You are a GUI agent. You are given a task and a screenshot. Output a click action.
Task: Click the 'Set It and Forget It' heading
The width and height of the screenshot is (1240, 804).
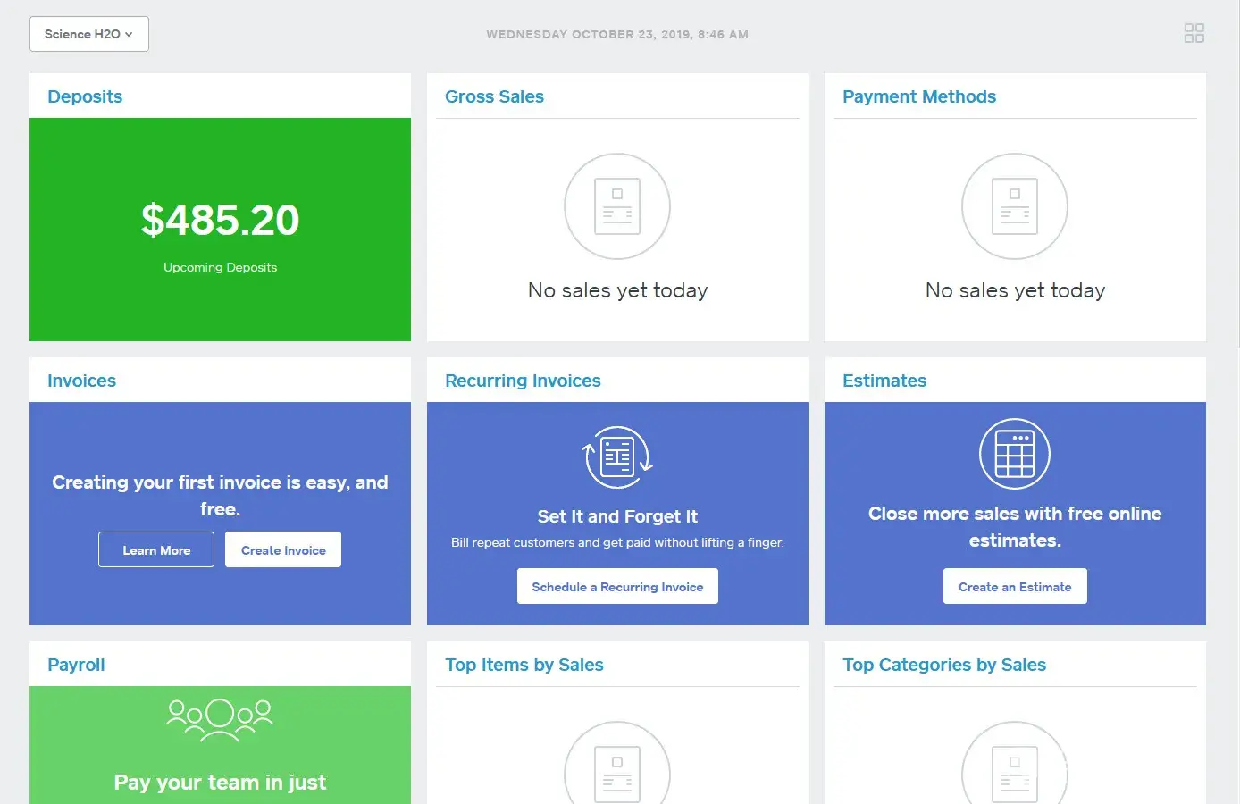coord(617,516)
